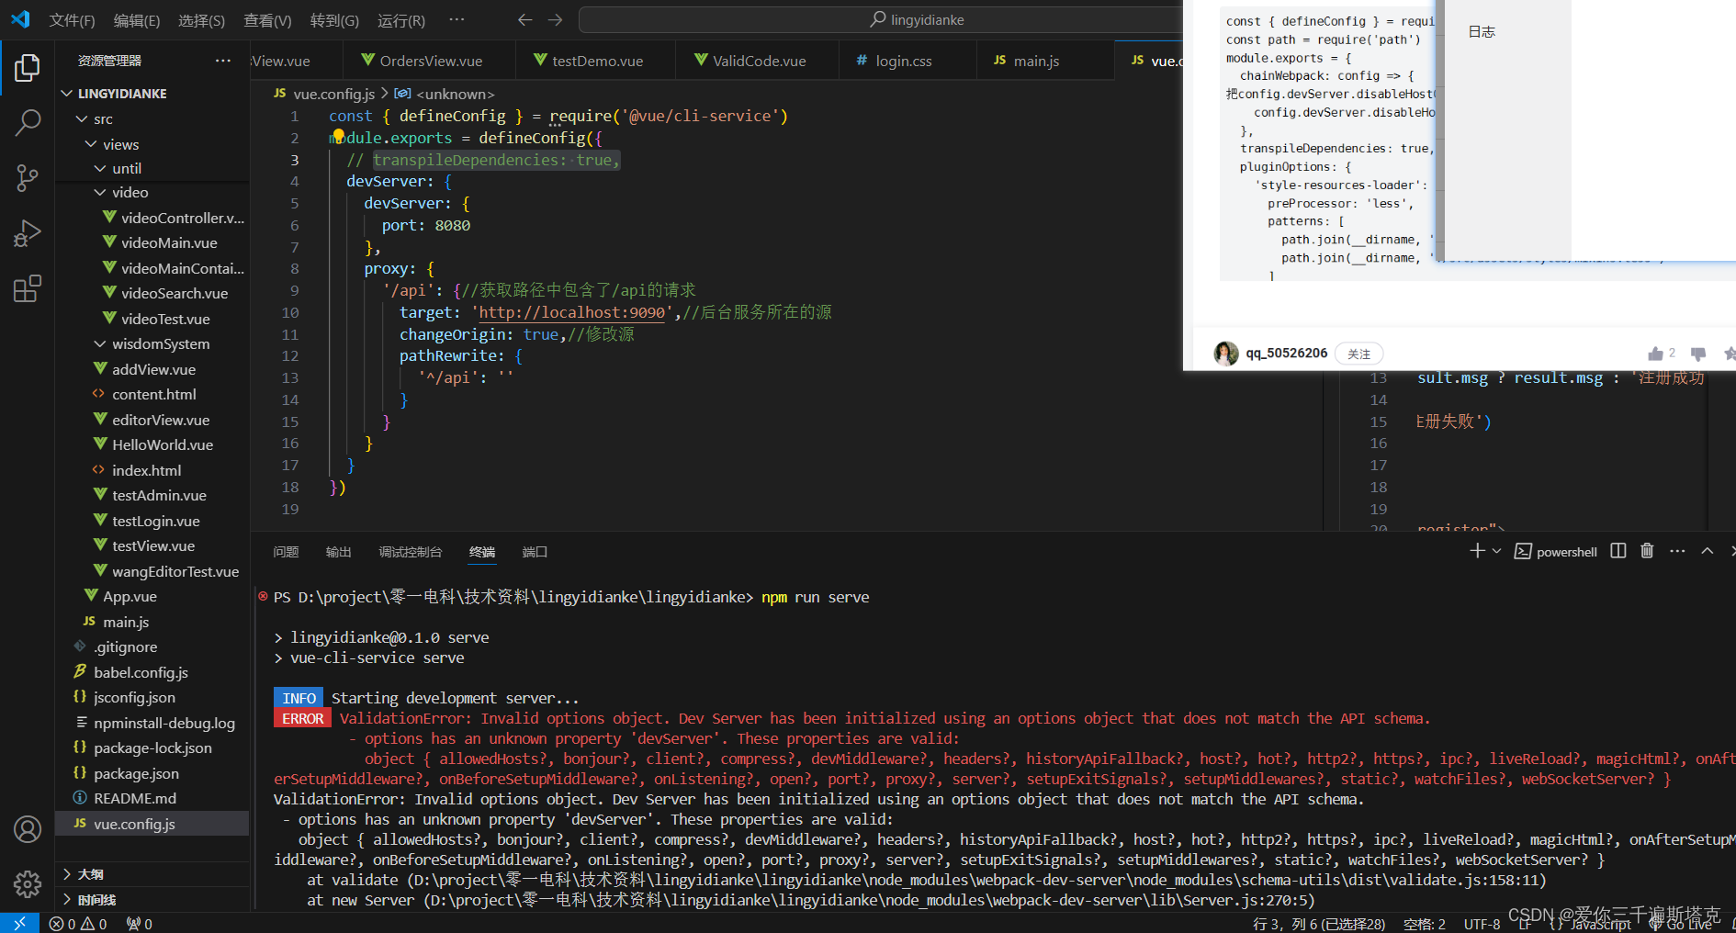Kill the terminal with the trash icon
The height and width of the screenshot is (933, 1736).
1646,551
